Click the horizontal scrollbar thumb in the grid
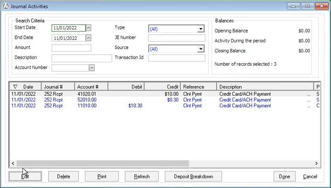Image resolution: width=331 pixels, height=188 pixels. [103, 163]
